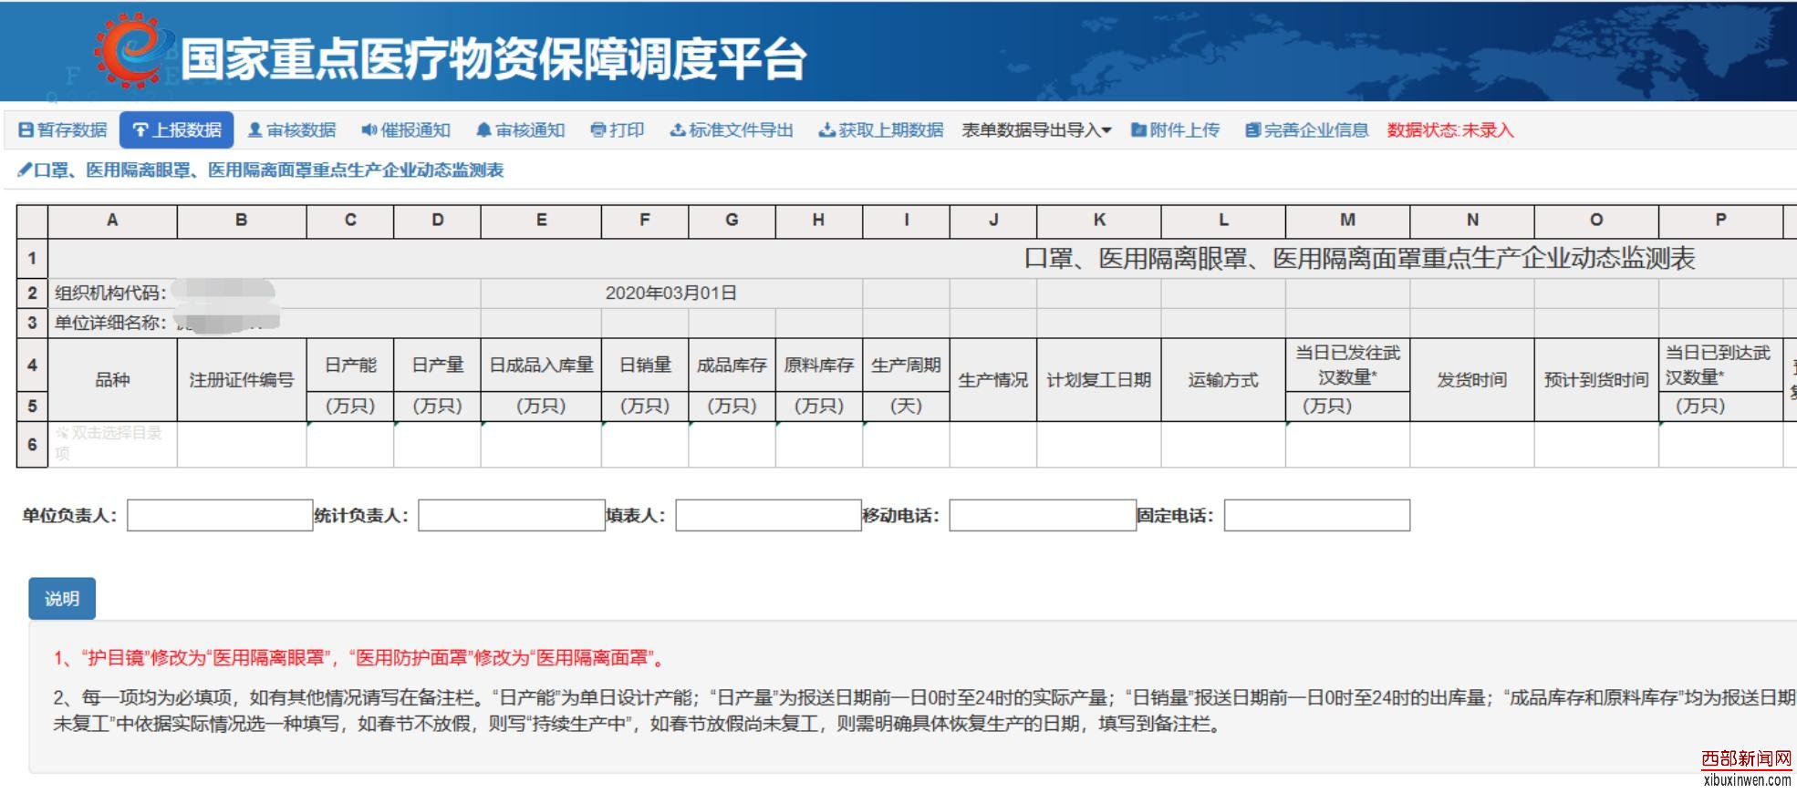
Task: Open 催报通知 speaker icon item
Action: (x=369, y=130)
